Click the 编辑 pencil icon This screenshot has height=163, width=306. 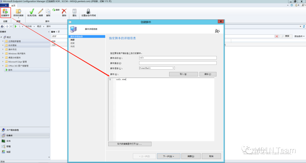[x=41, y=11]
